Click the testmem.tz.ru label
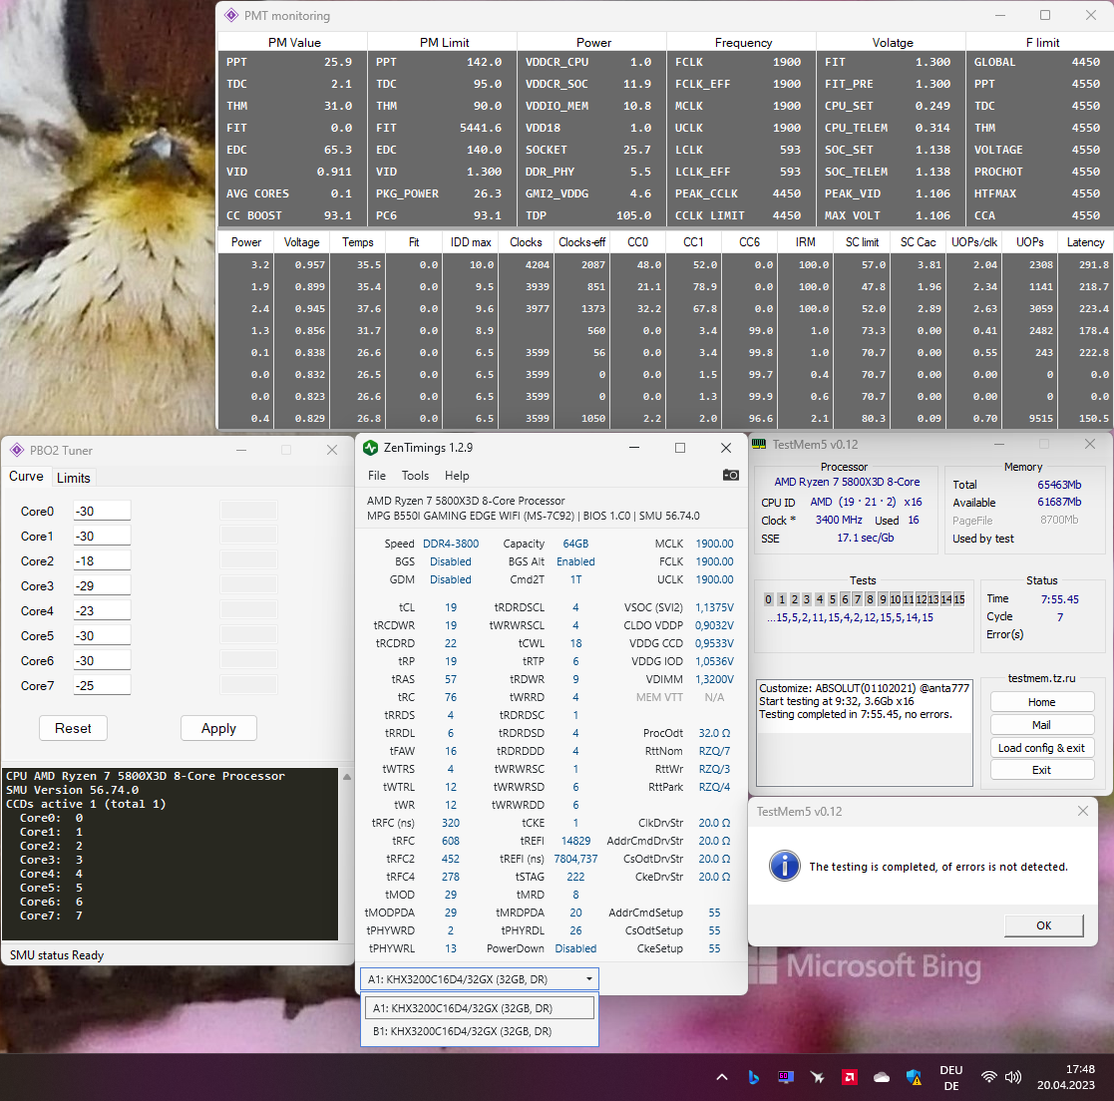This screenshot has width=1114, height=1101. [x=1041, y=678]
